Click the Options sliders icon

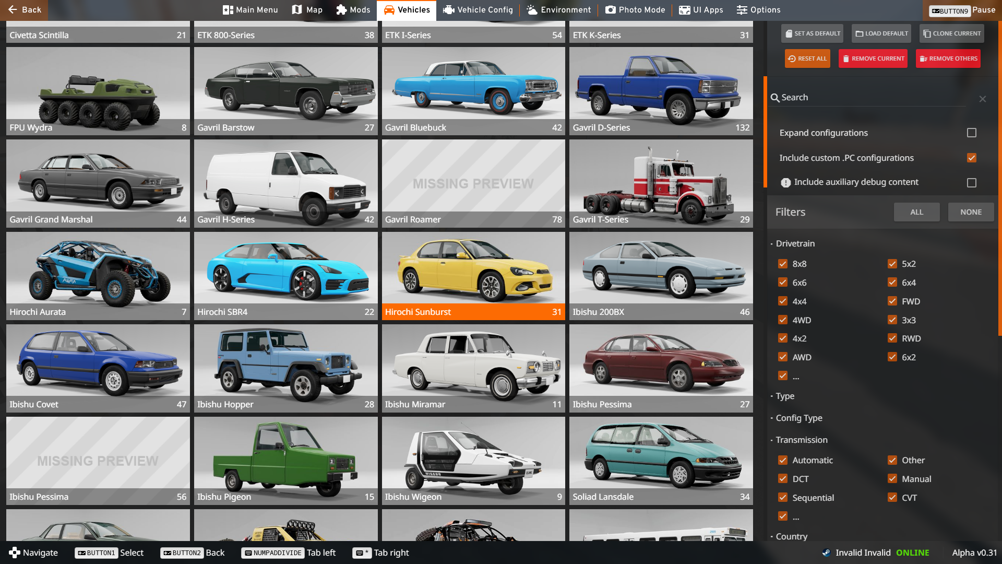tap(742, 10)
